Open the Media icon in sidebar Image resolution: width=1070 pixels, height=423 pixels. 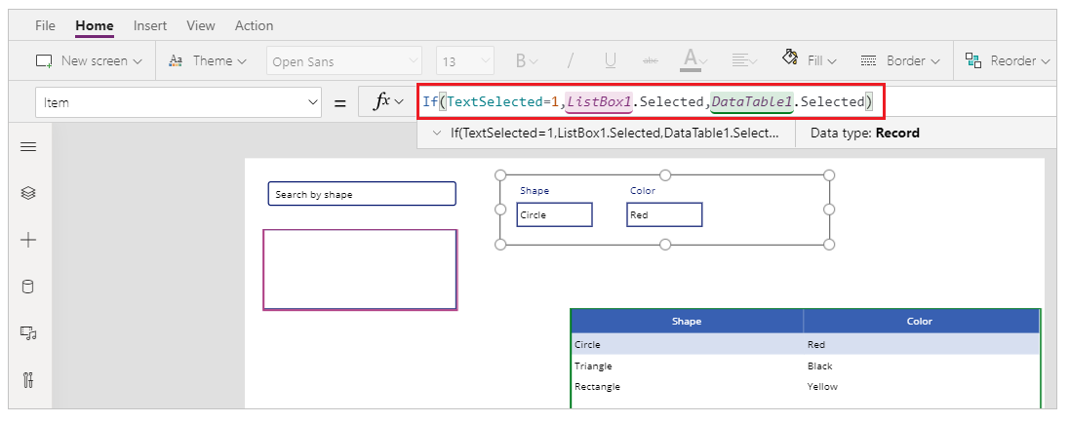(28, 333)
